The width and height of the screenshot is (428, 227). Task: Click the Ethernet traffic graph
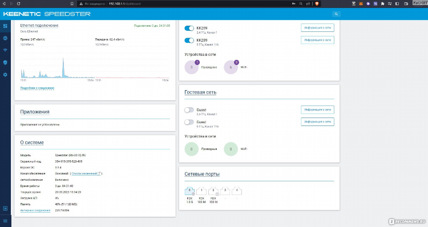pyautogui.click(x=95, y=63)
